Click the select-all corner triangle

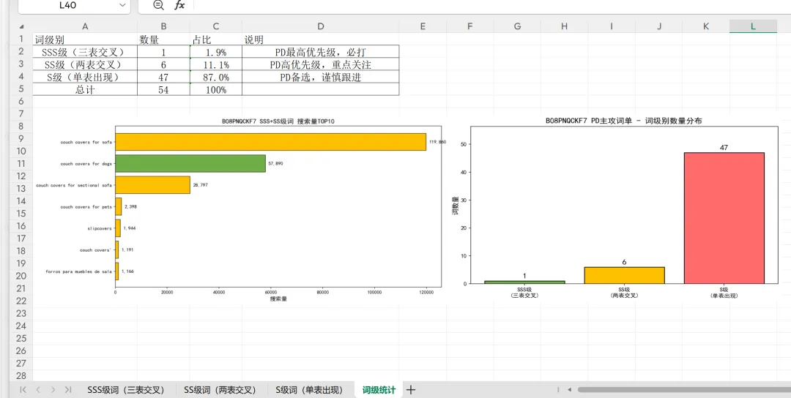(21, 26)
